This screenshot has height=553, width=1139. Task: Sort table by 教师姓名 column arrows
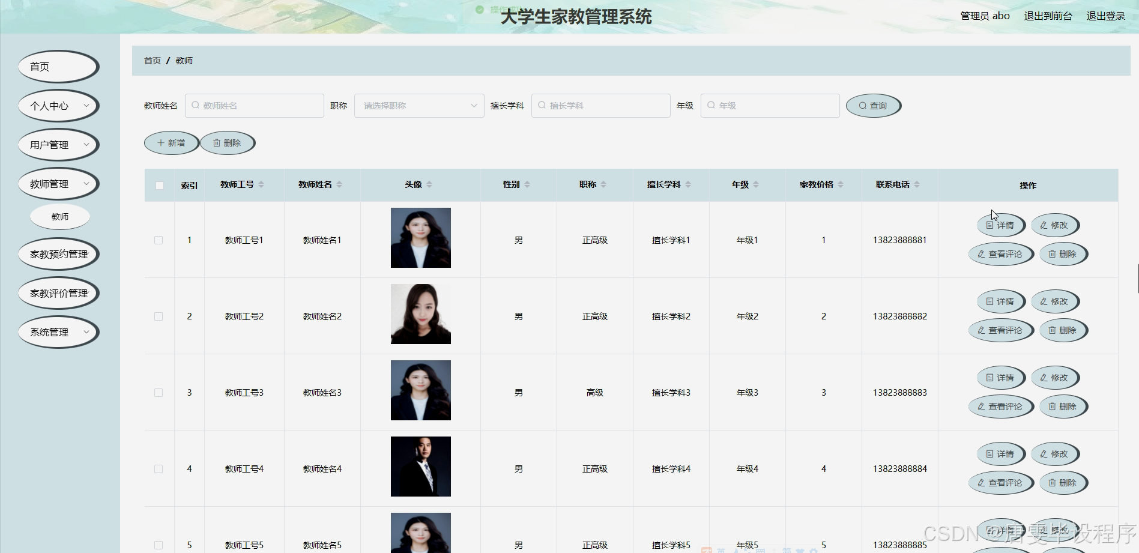[x=339, y=185]
